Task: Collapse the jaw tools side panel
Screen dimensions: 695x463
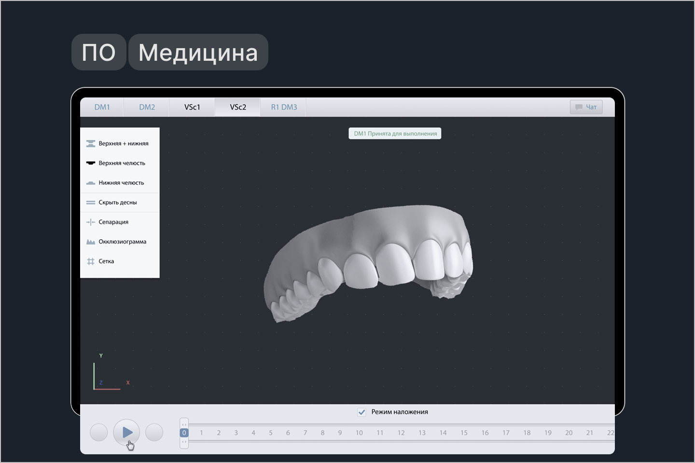Action: pyautogui.click(x=159, y=203)
